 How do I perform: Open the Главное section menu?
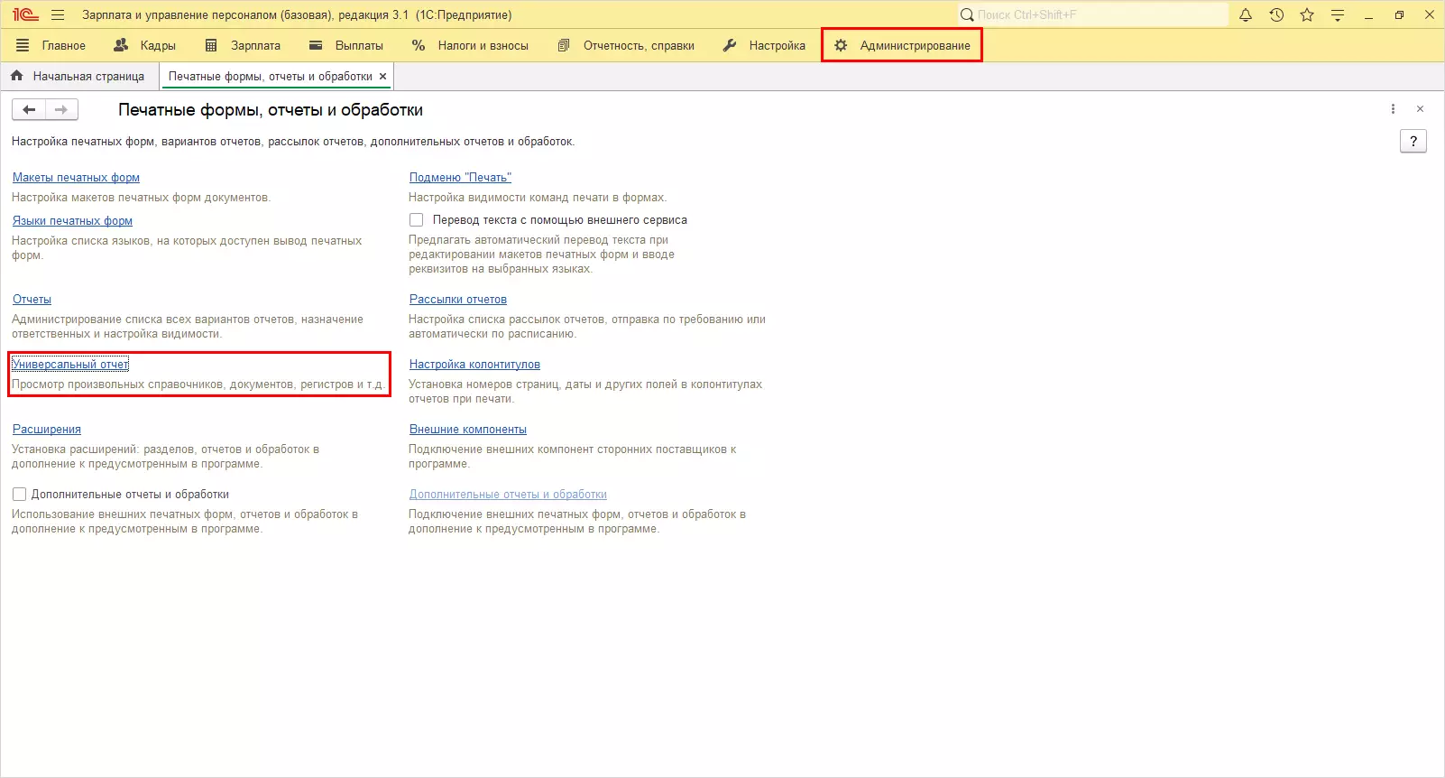[51, 45]
